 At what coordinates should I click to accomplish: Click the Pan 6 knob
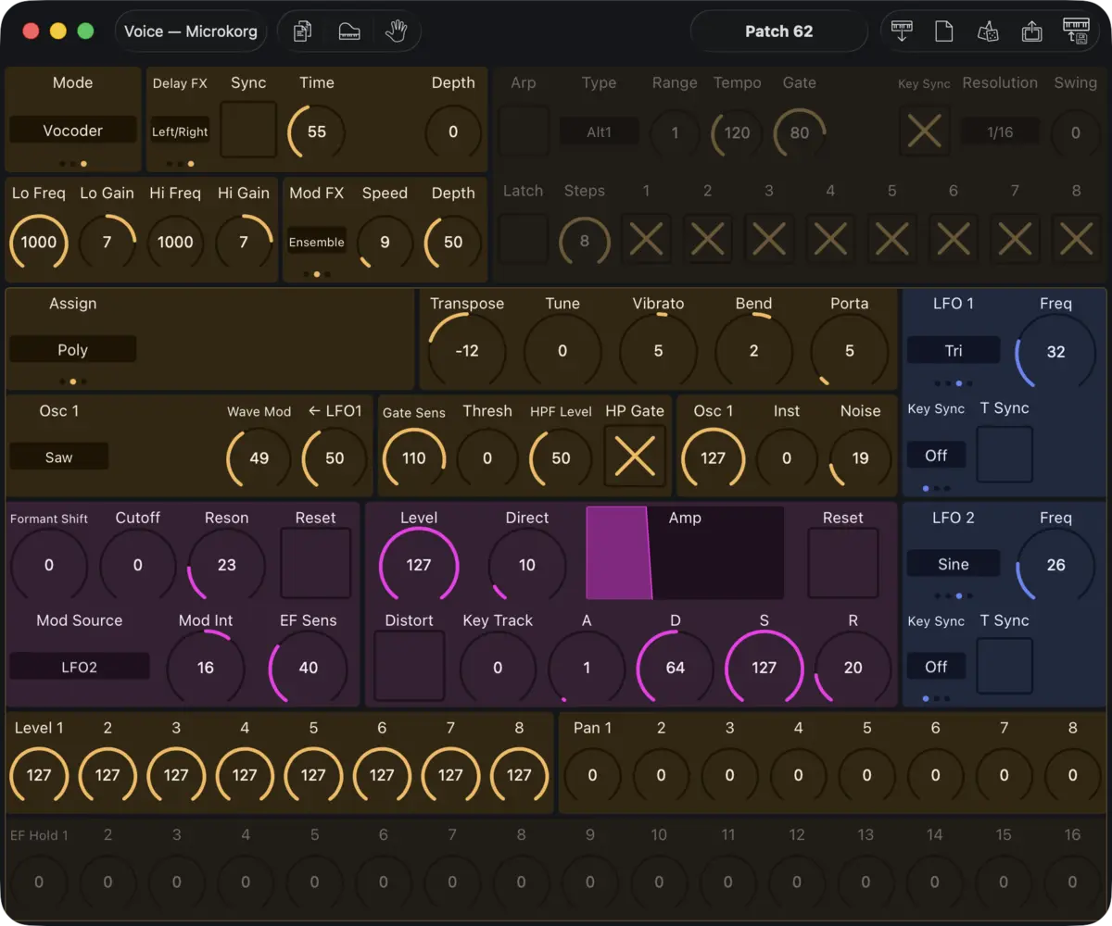(935, 775)
